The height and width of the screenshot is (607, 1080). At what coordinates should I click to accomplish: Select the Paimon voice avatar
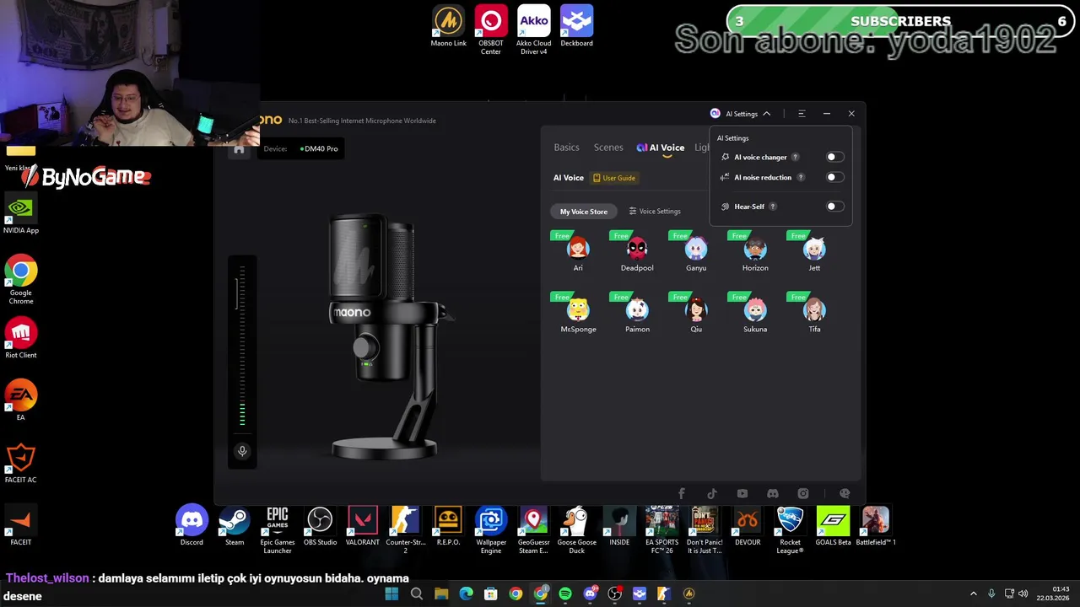pyautogui.click(x=637, y=309)
